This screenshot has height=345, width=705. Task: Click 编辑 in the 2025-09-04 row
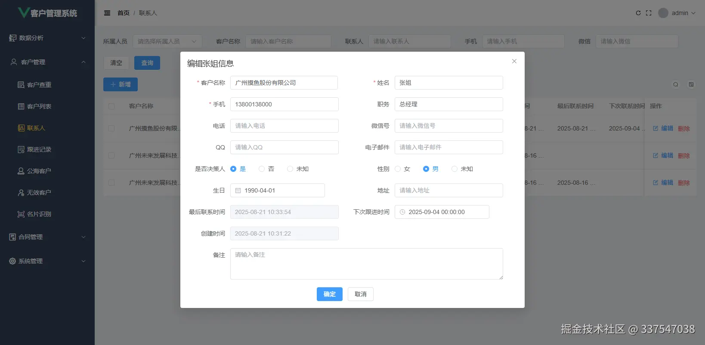coord(663,128)
